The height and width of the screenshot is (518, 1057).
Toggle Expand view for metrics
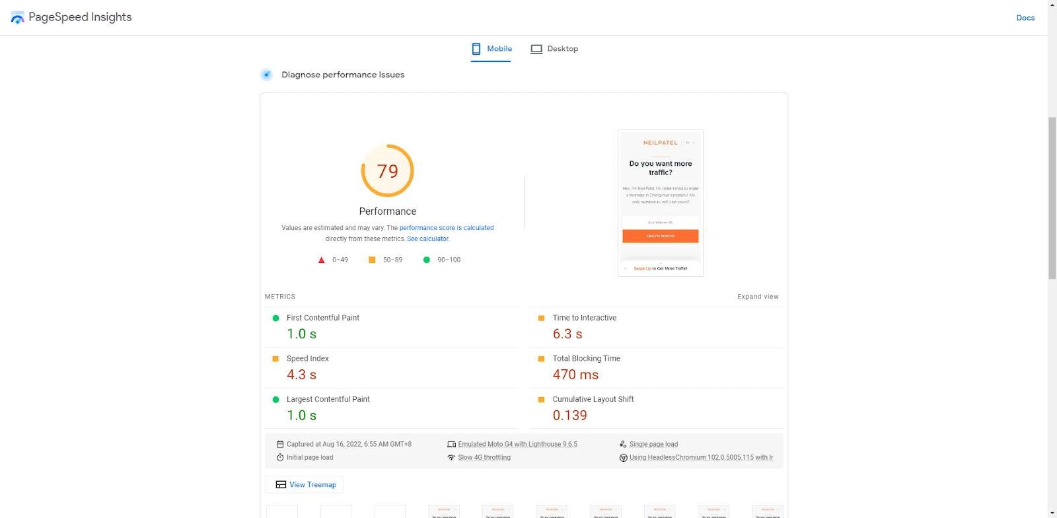point(758,297)
